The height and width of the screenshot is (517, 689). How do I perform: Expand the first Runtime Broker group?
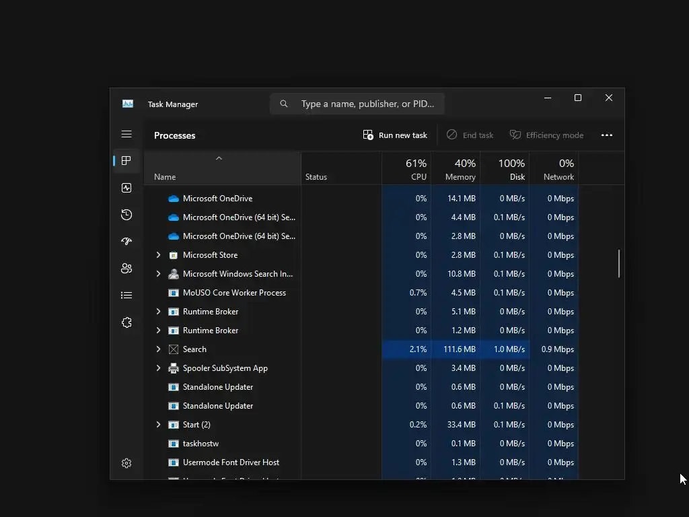(x=158, y=311)
